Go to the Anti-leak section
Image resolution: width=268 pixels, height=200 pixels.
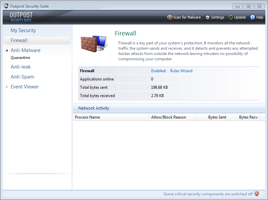click(21, 67)
